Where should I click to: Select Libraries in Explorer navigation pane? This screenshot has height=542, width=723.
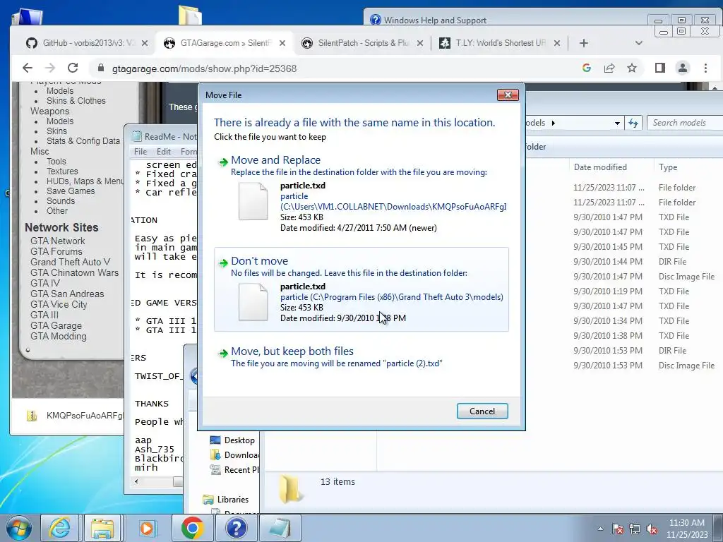pos(226,499)
